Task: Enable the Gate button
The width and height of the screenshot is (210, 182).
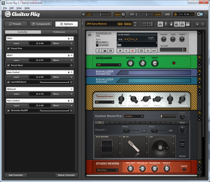Action: click(x=117, y=14)
